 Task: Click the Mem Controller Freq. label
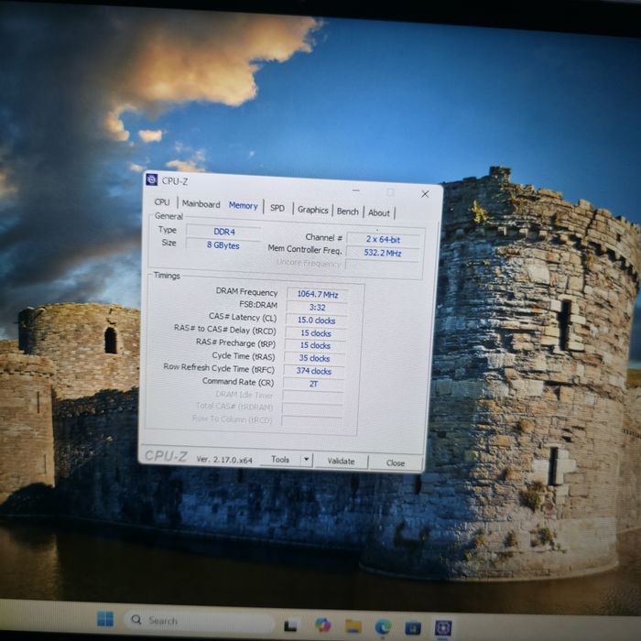pos(305,249)
